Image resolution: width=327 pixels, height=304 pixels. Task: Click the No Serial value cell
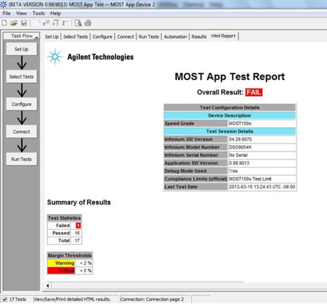pos(262,155)
